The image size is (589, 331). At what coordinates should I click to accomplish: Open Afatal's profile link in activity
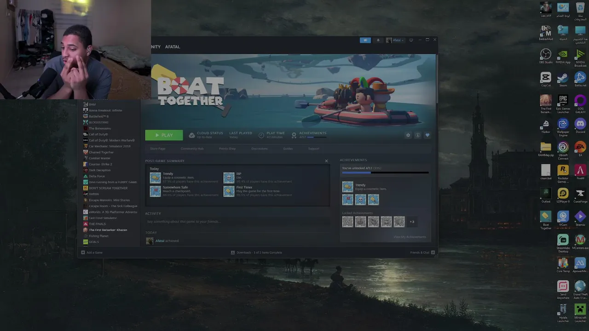[160, 241]
